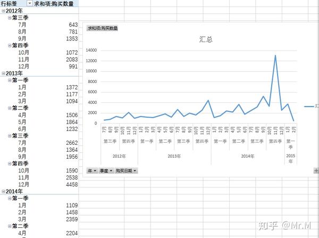This screenshot has width=319, height=238.
Task: Select the cell with value 4458
Action: [x=72, y=184]
